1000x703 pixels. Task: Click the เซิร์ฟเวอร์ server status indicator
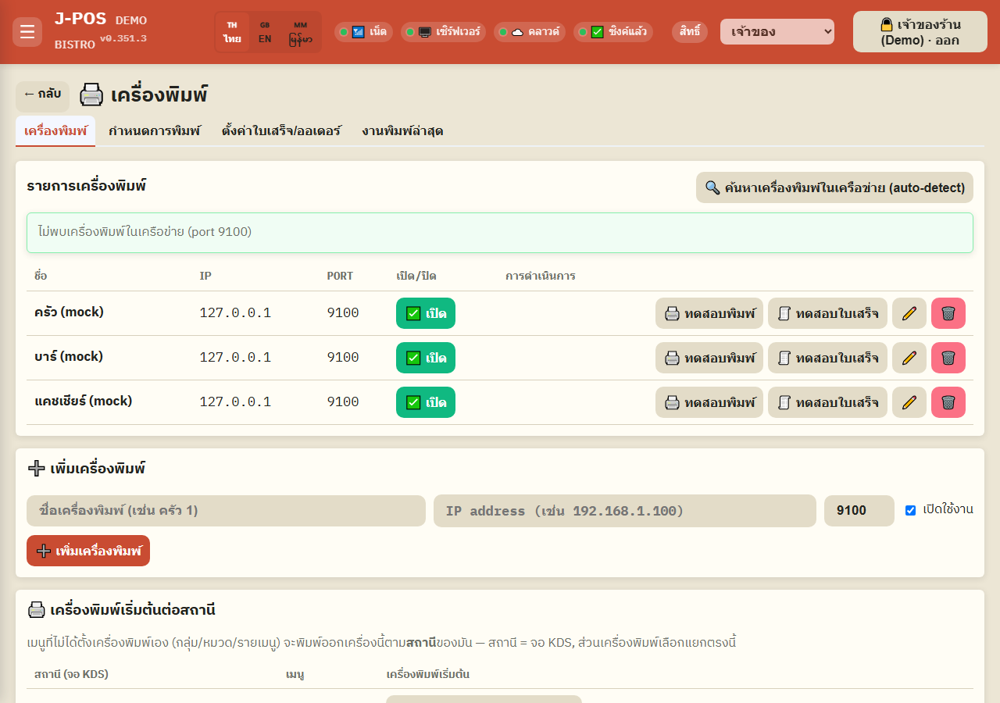[444, 32]
